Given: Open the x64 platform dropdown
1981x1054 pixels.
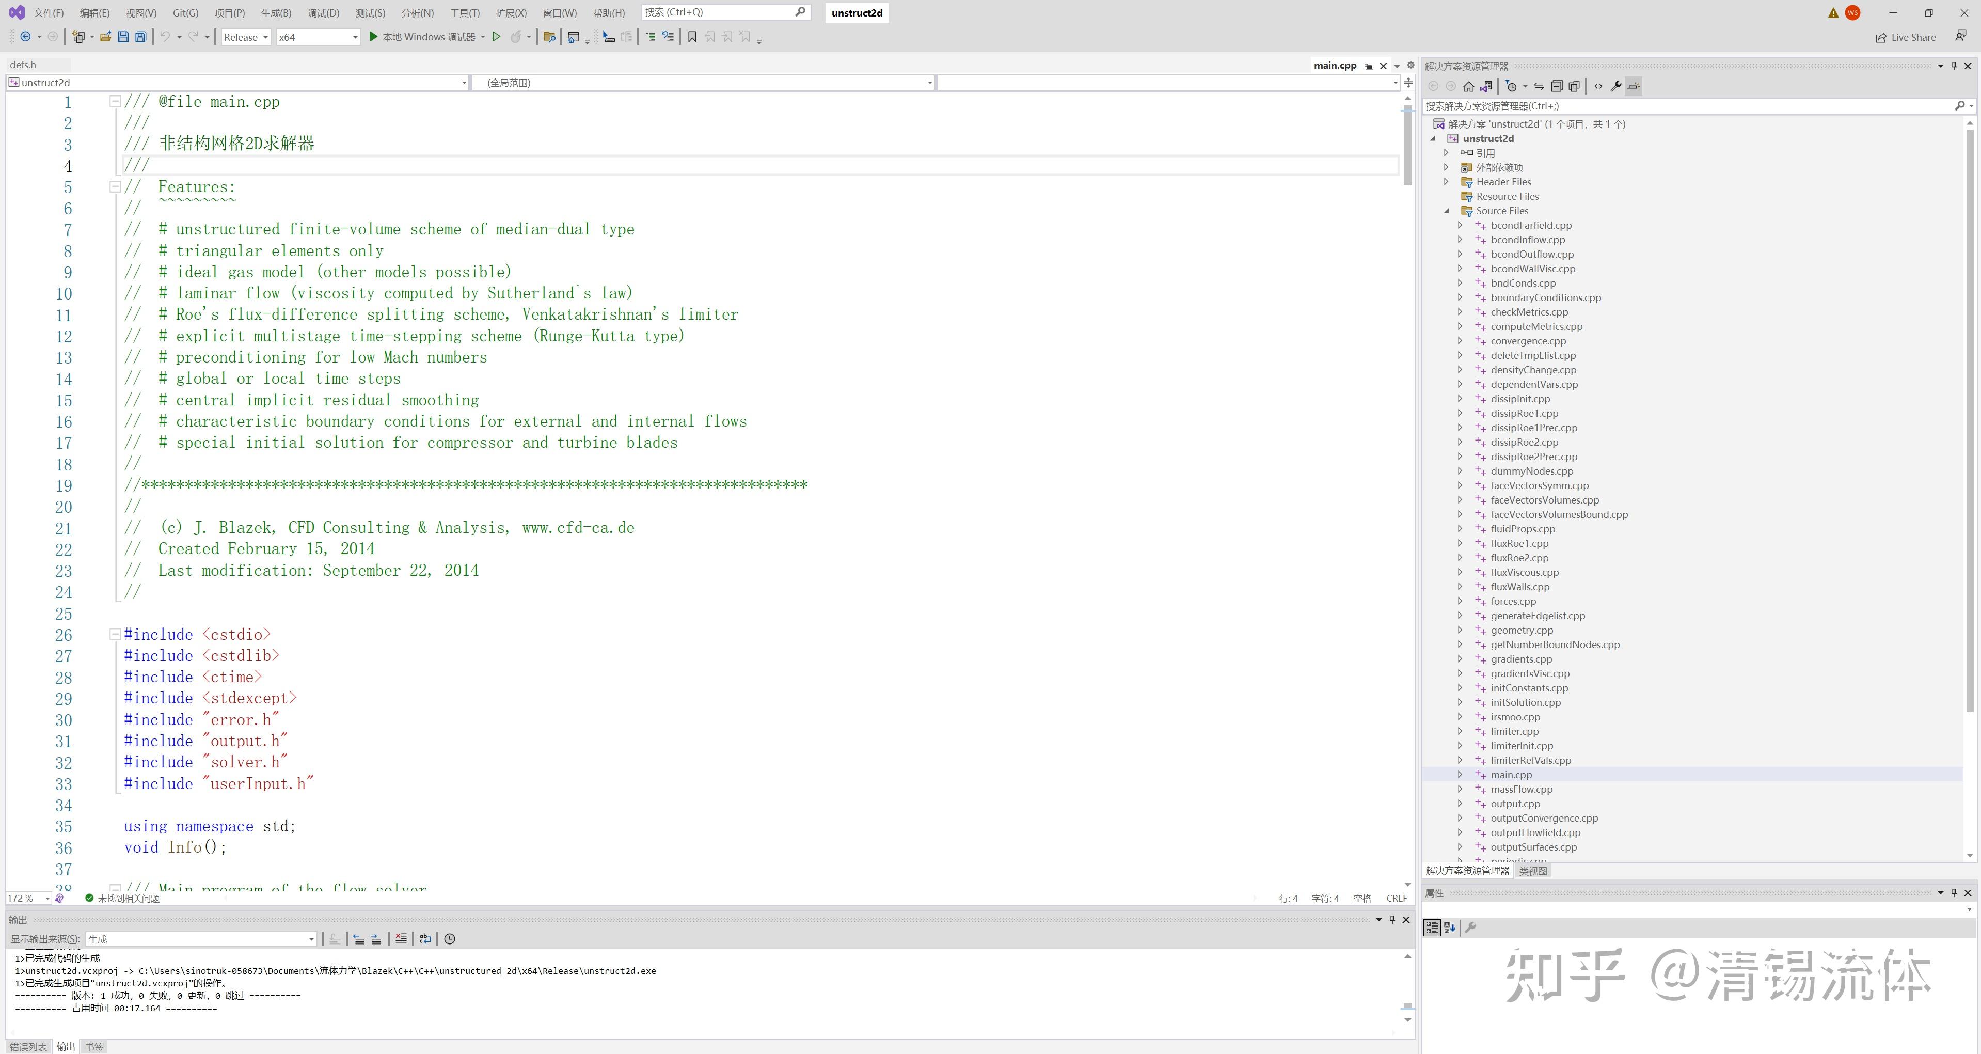Looking at the screenshot, I should (x=319, y=37).
